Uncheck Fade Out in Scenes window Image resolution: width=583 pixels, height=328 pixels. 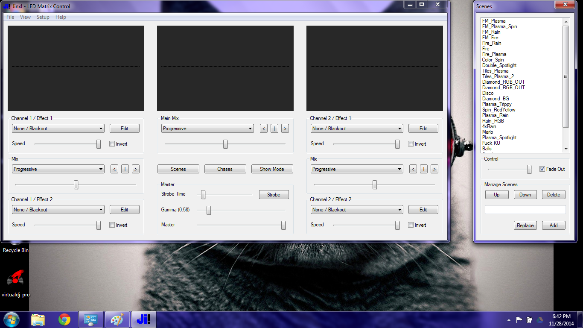(542, 169)
